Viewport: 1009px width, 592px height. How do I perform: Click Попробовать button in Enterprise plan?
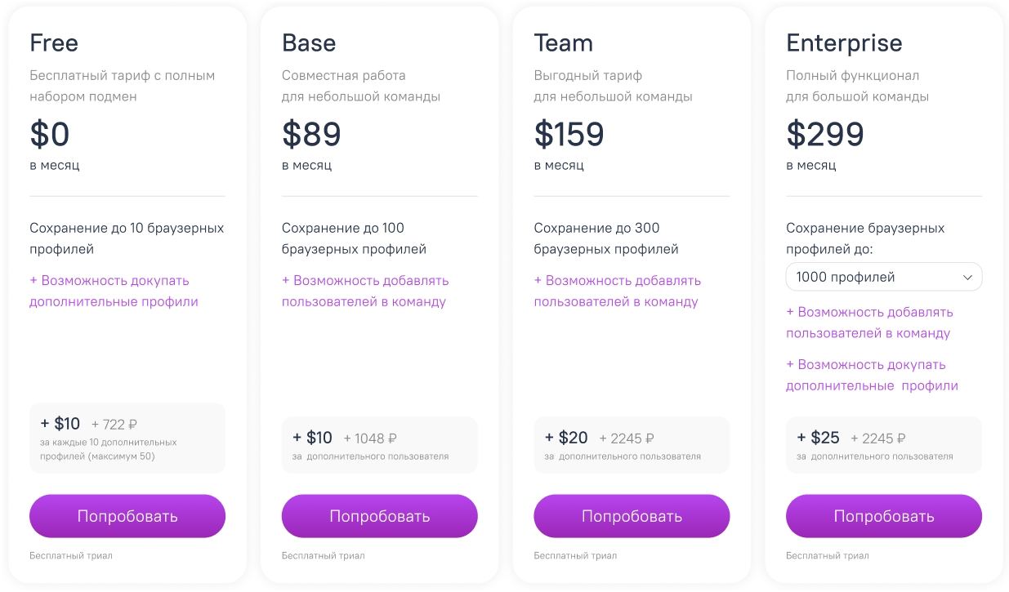884,516
